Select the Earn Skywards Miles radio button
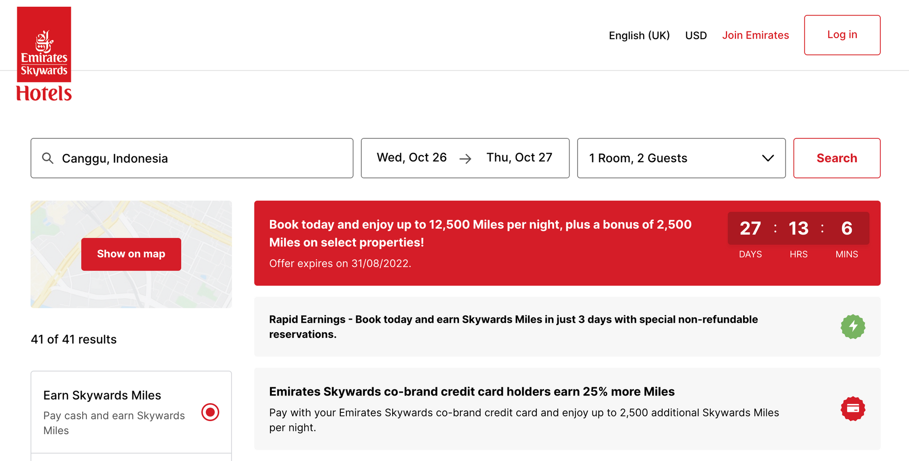Image resolution: width=909 pixels, height=461 pixels. (210, 412)
